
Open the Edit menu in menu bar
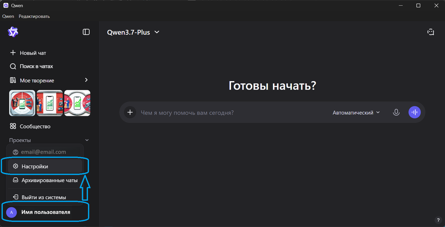pos(34,16)
